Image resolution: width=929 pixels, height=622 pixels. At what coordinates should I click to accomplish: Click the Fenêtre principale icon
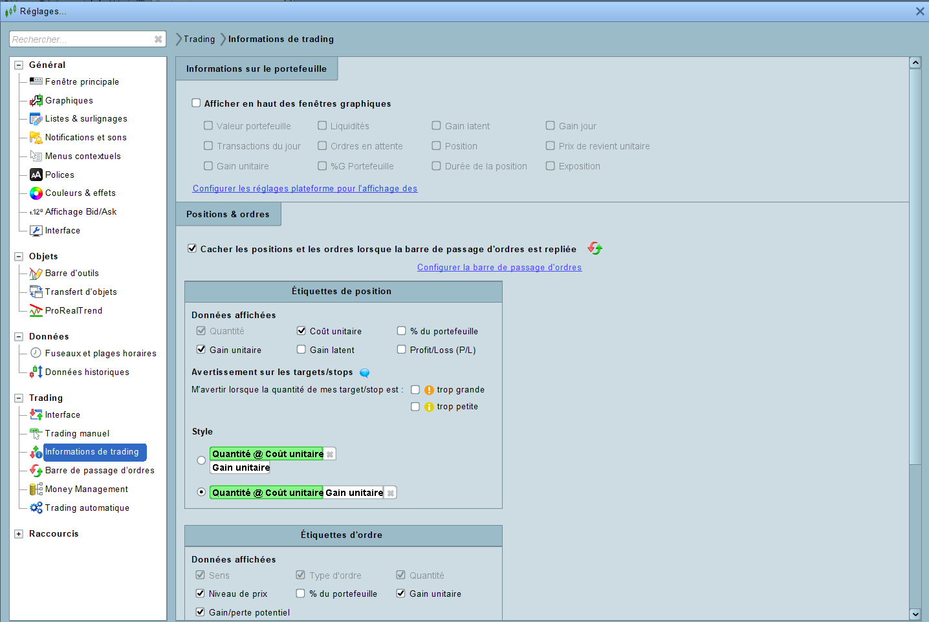click(x=36, y=81)
